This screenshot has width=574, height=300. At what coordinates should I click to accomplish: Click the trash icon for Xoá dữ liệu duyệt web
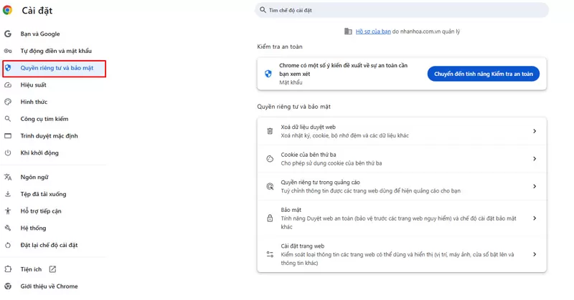pos(270,131)
